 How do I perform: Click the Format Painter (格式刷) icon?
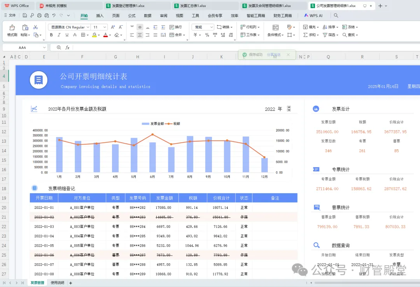(12, 27)
